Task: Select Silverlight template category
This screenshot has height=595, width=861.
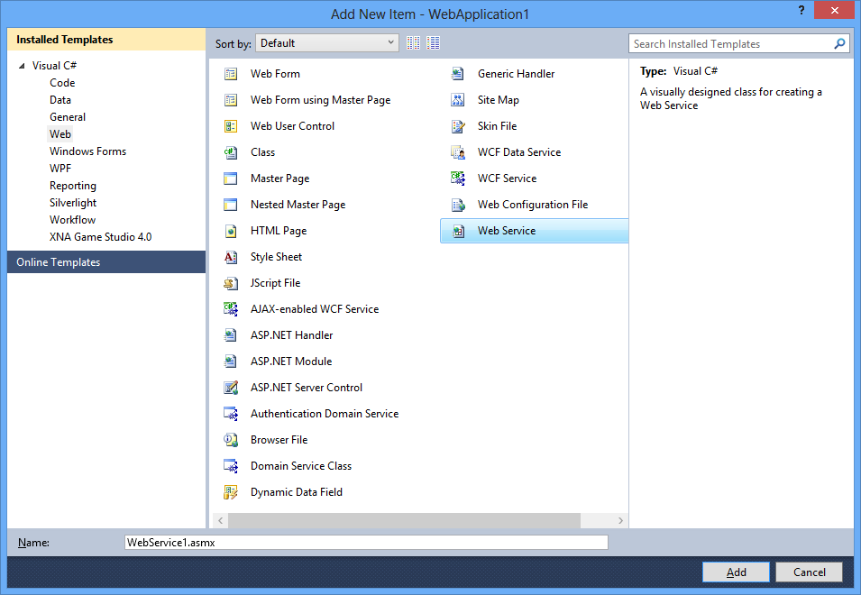Action: pyautogui.click(x=73, y=203)
